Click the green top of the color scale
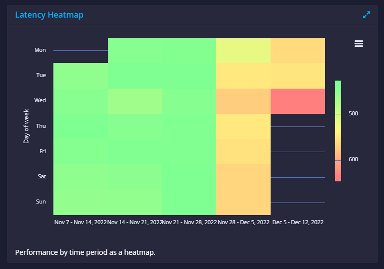This screenshot has width=384, height=269. [338, 84]
